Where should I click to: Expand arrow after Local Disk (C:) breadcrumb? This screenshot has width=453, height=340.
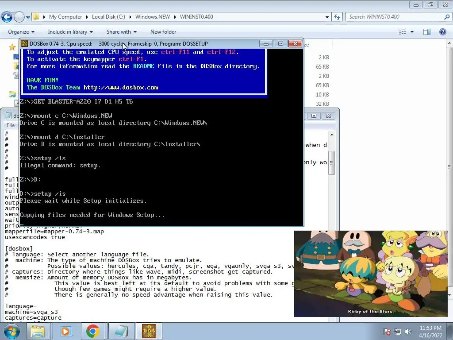(x=131, y=17)
